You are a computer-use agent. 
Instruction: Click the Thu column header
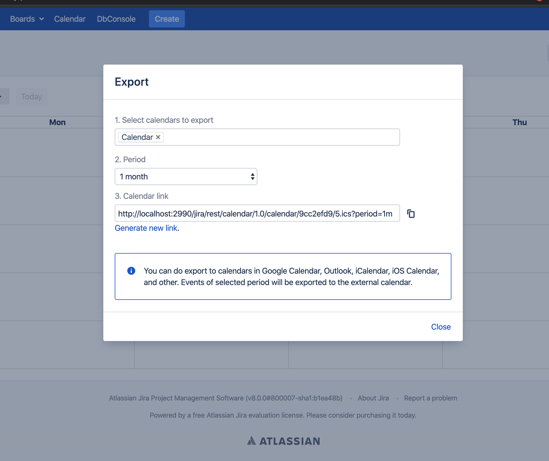(520, 122)
